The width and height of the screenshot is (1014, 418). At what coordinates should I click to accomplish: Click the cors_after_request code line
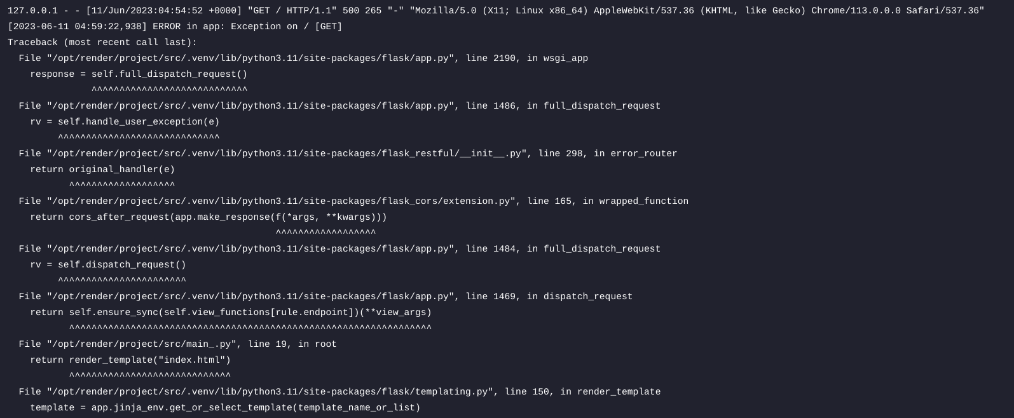pos(209,217)
